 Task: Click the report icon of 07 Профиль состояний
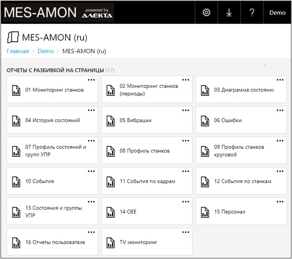[x=16, y=151]
